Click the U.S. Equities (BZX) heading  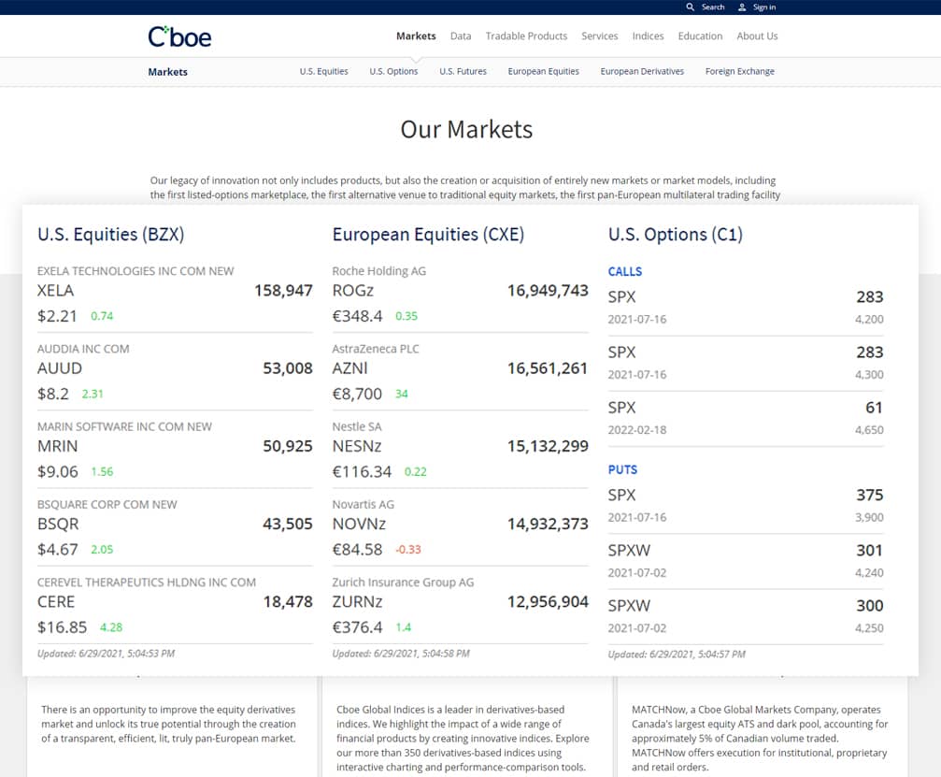click(110, 234)
